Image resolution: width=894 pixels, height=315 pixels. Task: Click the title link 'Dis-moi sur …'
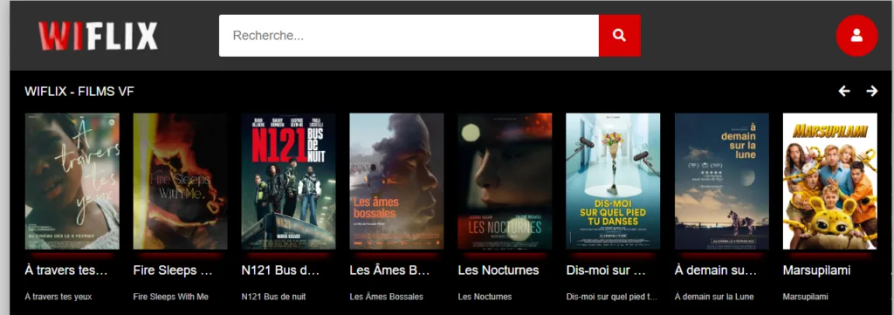click(x=606, y=270)
